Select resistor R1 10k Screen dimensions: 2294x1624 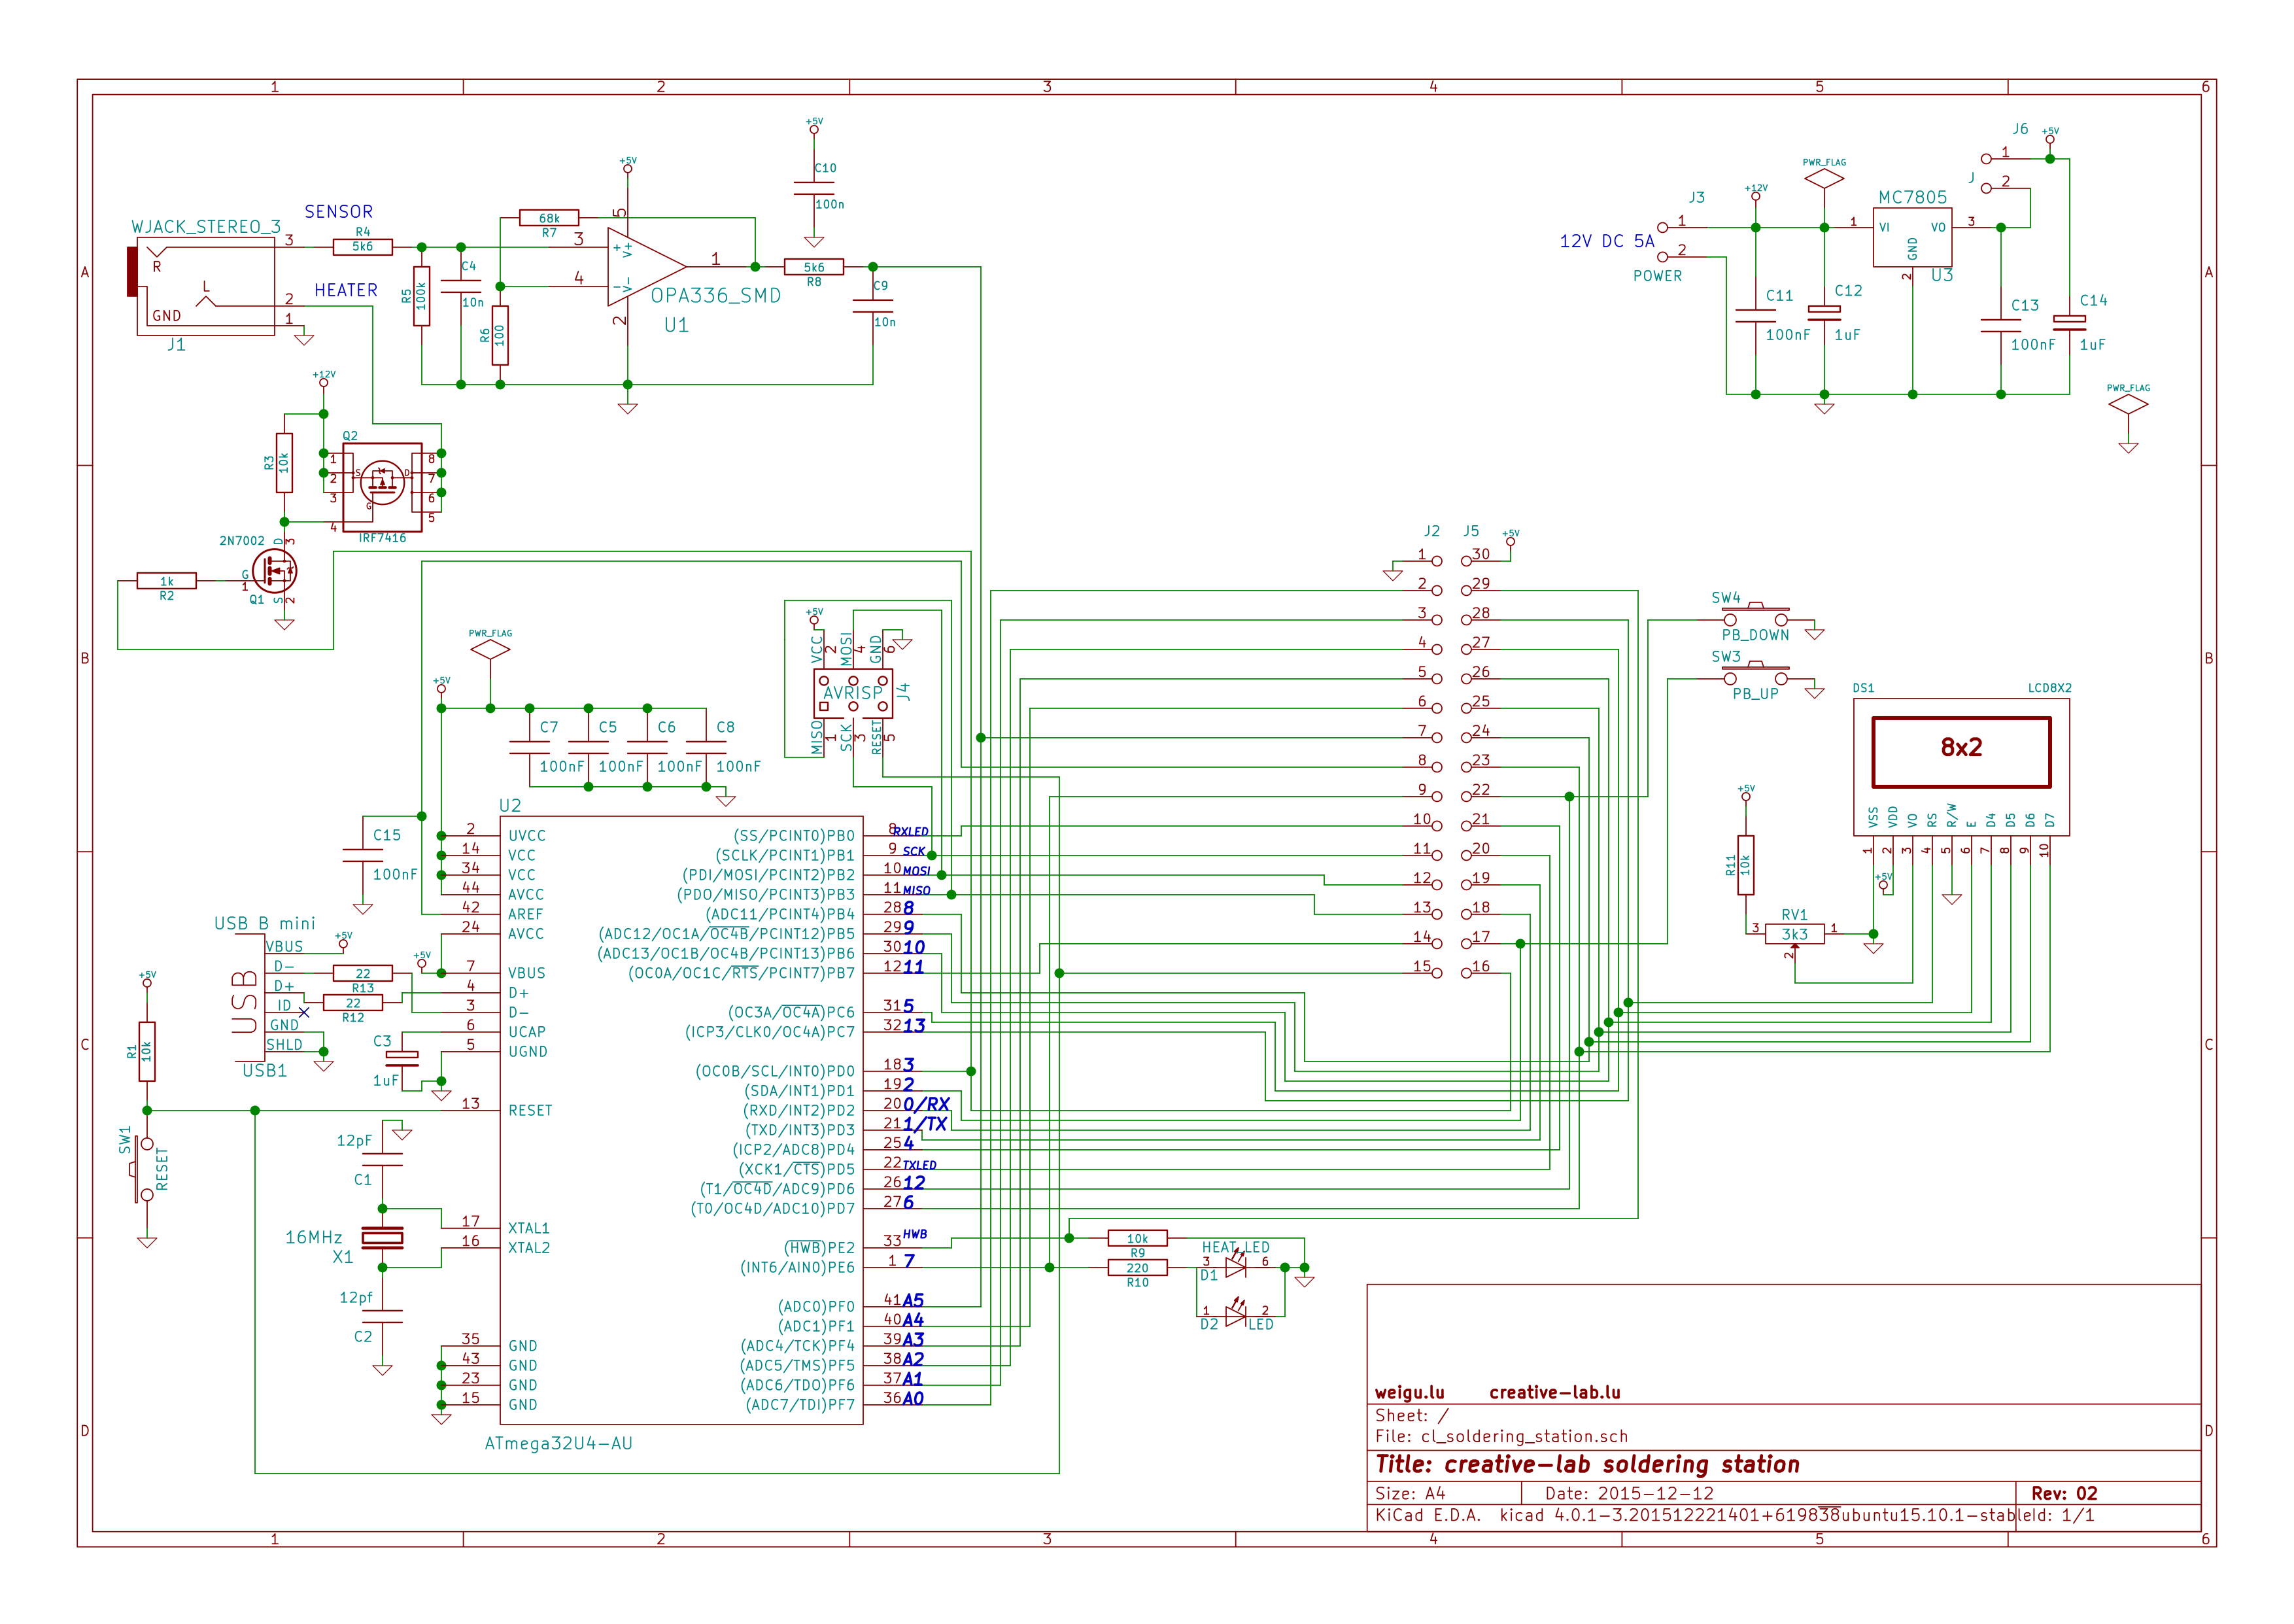coord(147,1052)
